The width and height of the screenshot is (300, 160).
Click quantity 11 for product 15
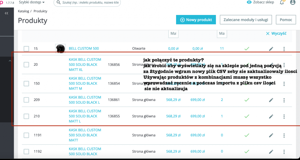point(222,49)
